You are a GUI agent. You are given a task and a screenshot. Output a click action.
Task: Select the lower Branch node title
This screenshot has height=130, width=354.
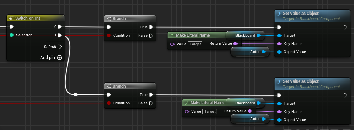pos(119,86)
